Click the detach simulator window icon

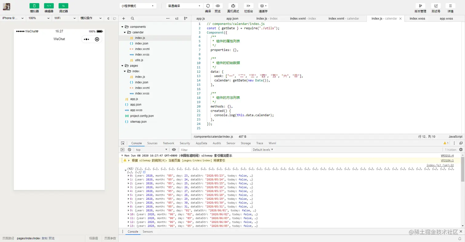[115, 18]
